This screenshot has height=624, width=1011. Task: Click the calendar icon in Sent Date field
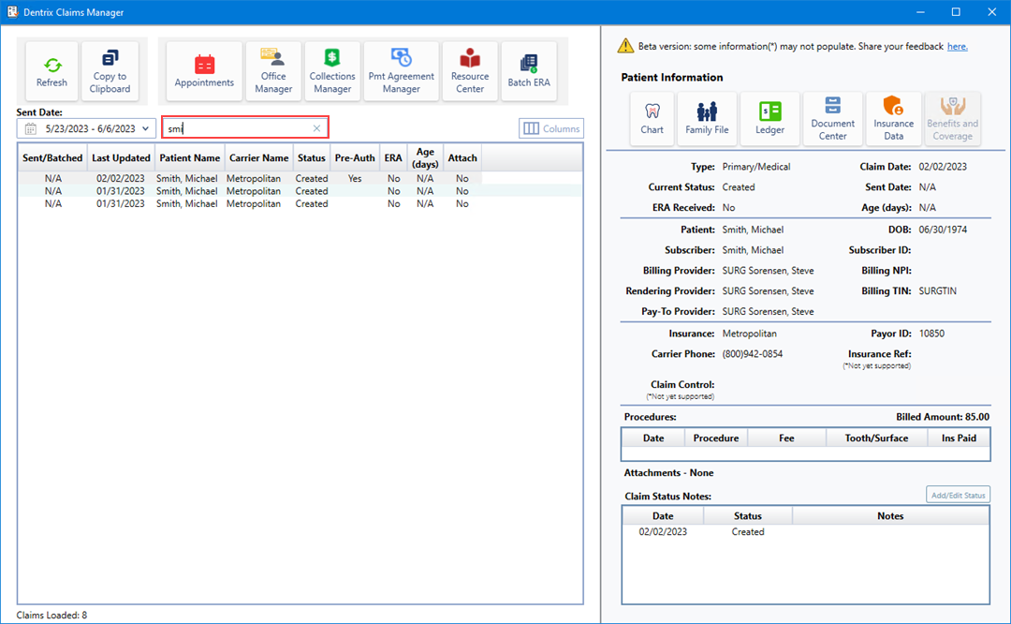click(30, 128)
